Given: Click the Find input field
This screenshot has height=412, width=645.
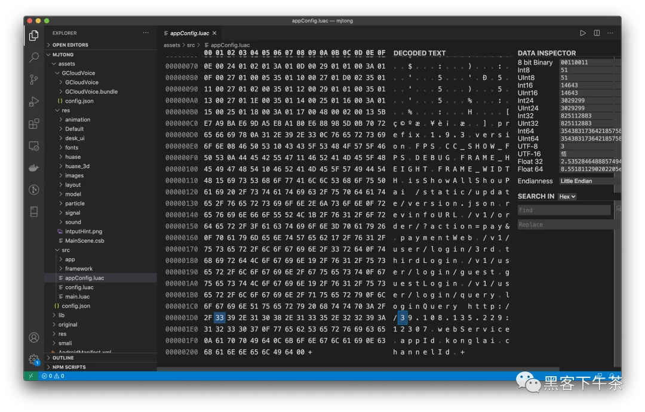Looking at the screenshot, I should click(x=564, y=210).
